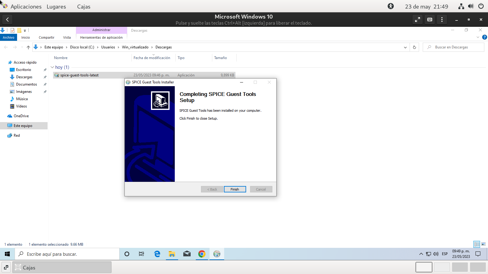Open Google Chrome from the Windows taskbar
488x274 pixels.
click(202, 254)
